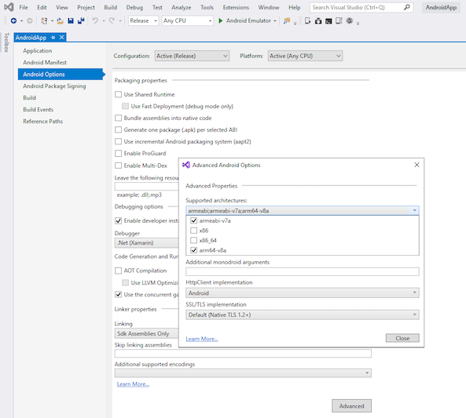
Task: Open the Debugger .Net (Xamarin) dropdown
Action: 146,243
